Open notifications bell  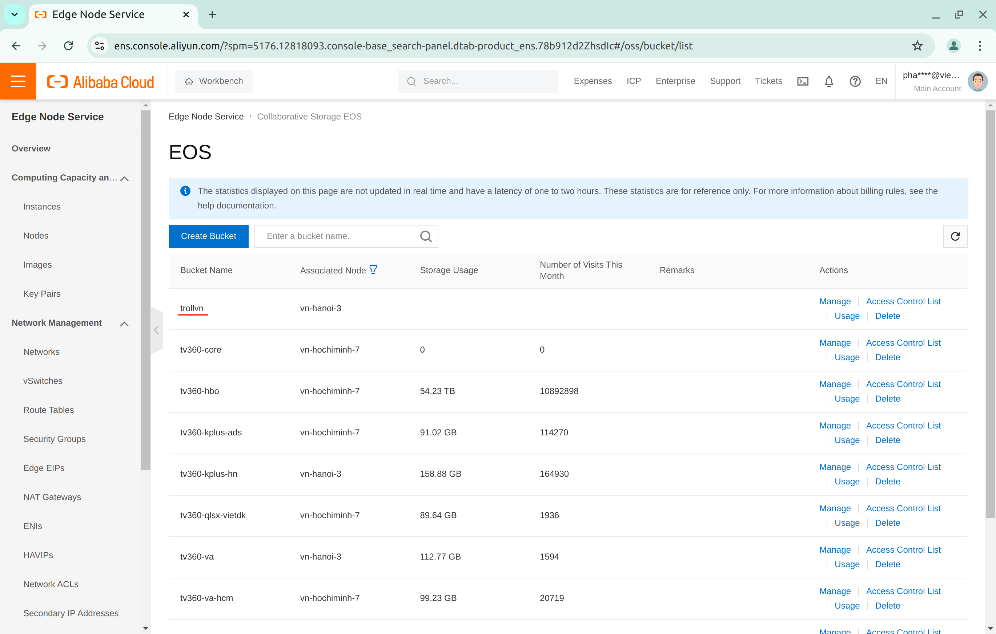[828, 81]
